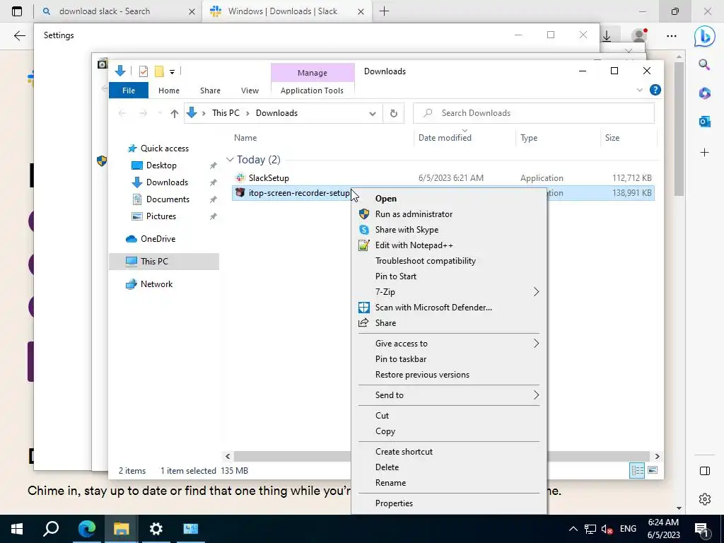Click the muted volume icon in system tray

[x=607, y=529]
